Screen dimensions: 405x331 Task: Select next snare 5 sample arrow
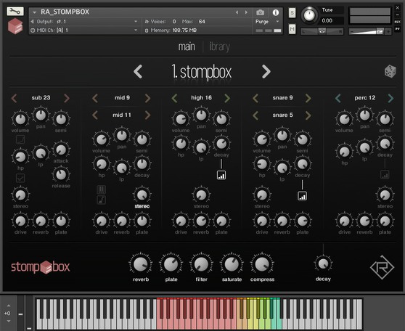pyautogui.click(x=308, y=115)
